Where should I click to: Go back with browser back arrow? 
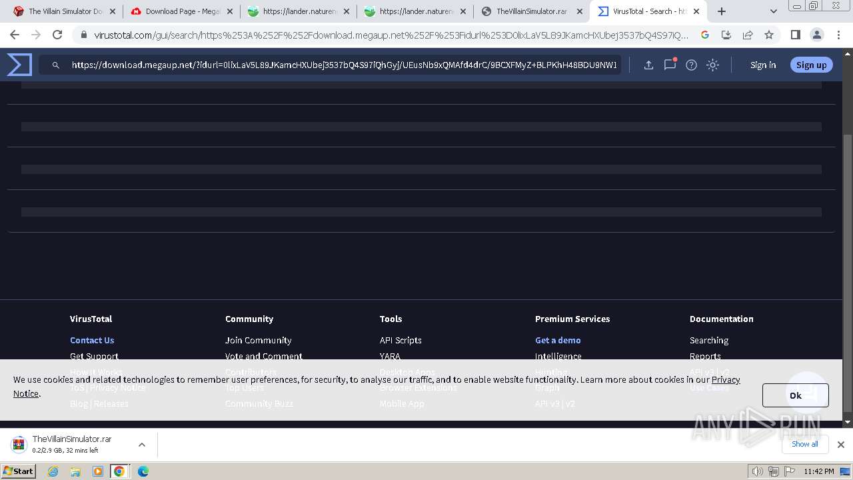coord(15,35)
